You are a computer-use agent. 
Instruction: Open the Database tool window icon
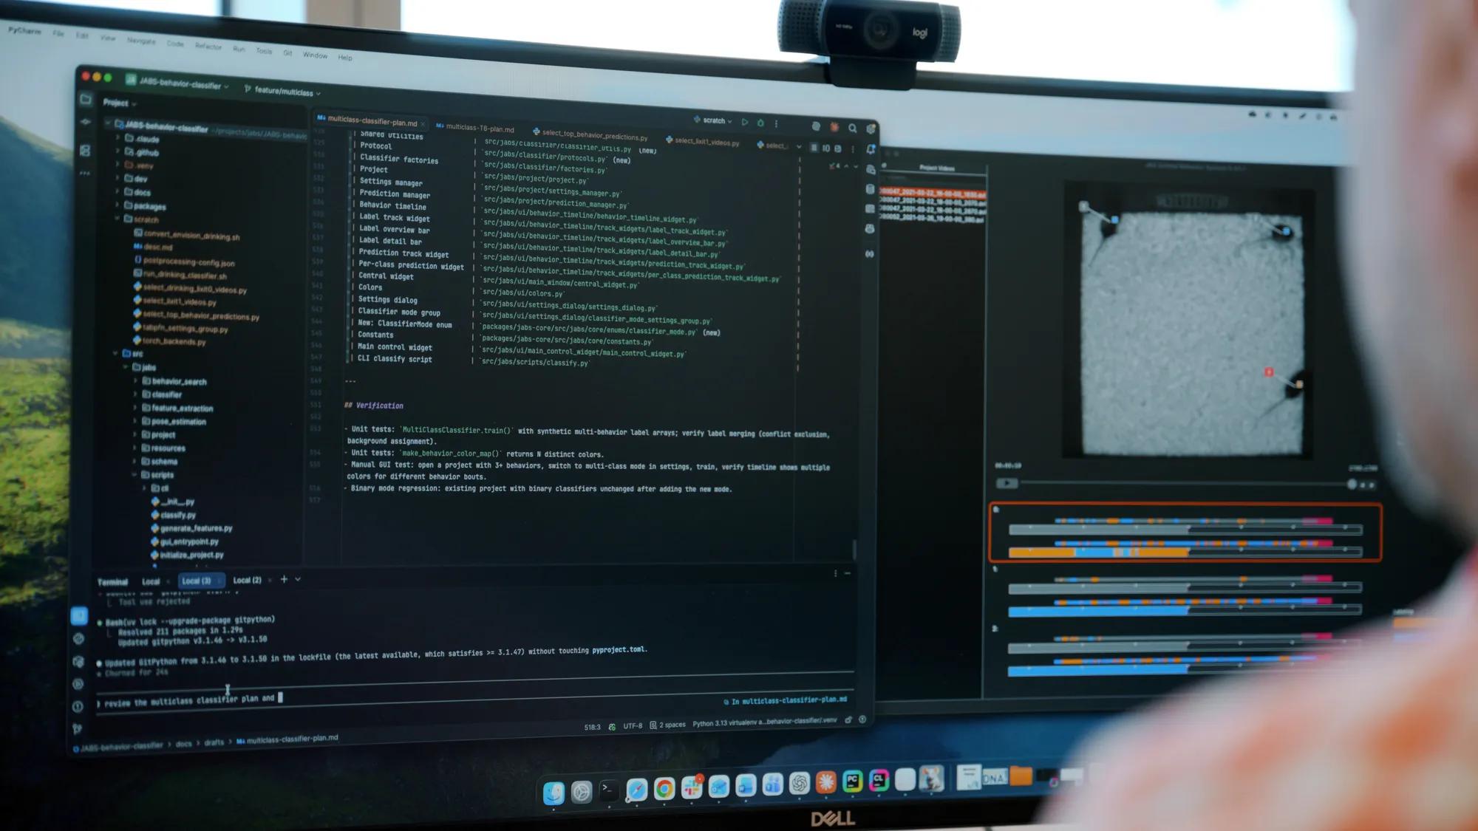[x=870, y=189]
